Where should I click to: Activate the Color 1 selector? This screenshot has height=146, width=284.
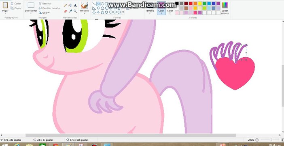tap(161, 8)
